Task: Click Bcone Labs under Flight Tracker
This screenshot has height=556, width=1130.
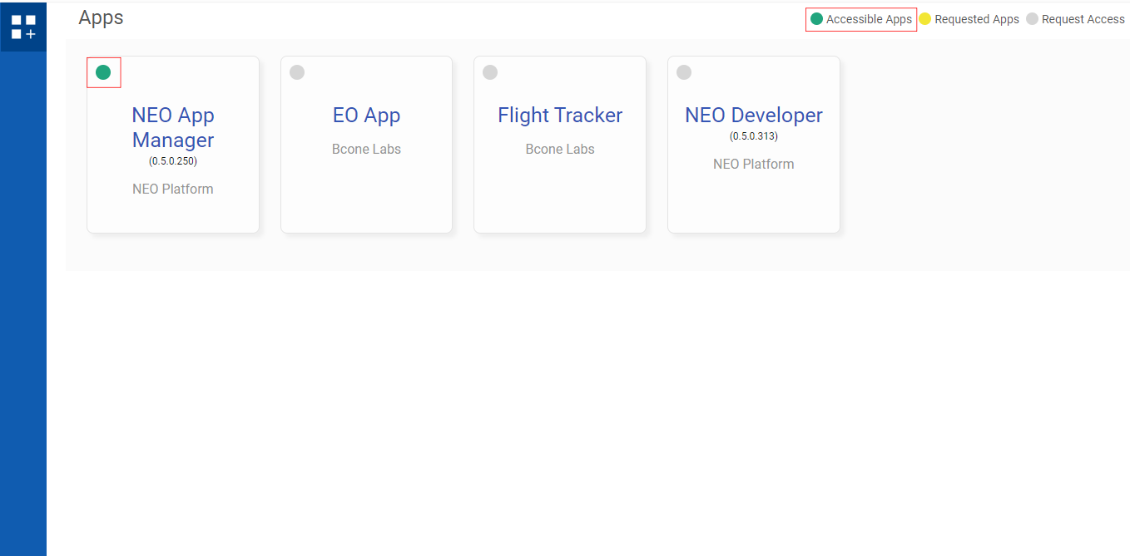Action: (560, 150)
